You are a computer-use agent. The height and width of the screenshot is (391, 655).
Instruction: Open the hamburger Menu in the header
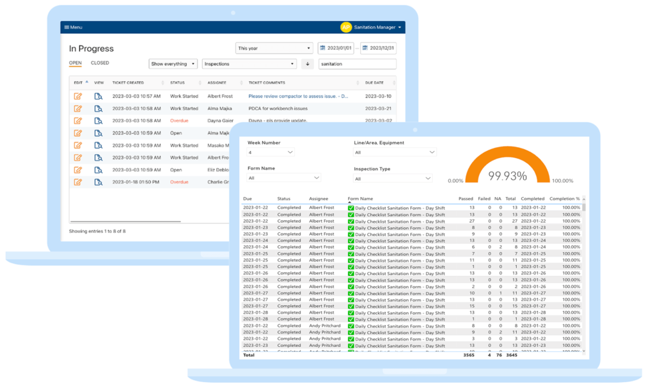click(72, 28)
